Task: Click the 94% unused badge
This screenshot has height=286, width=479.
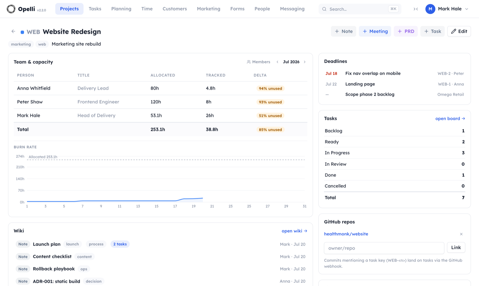Action: [x=270, y=89]
